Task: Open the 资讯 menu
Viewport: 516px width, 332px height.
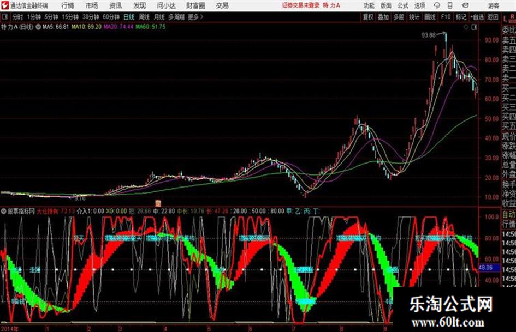Action: (x=116, y=5)
